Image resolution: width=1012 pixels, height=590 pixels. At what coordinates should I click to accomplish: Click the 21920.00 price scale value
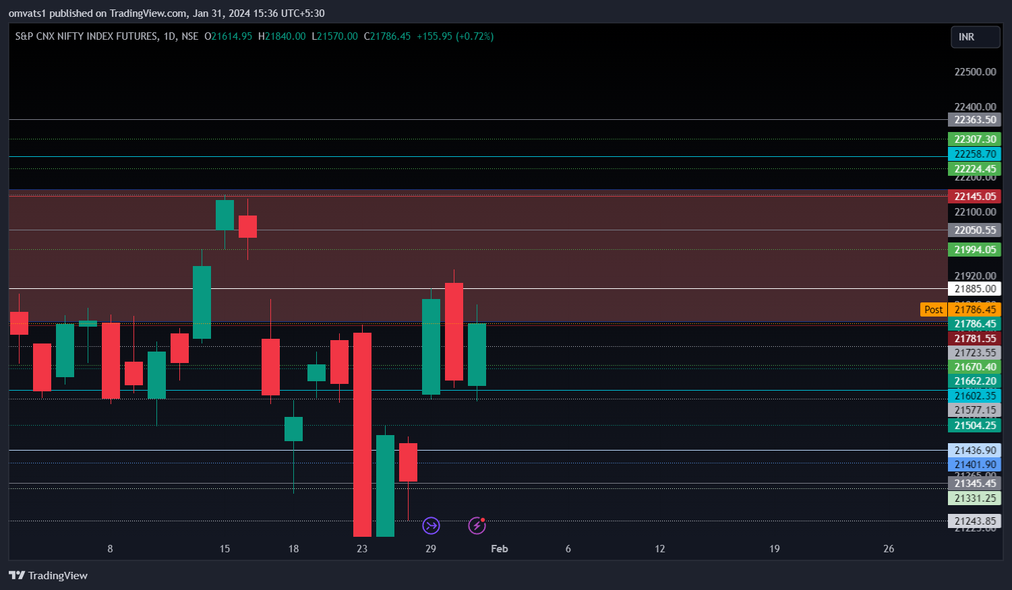(x=975, y=275)
